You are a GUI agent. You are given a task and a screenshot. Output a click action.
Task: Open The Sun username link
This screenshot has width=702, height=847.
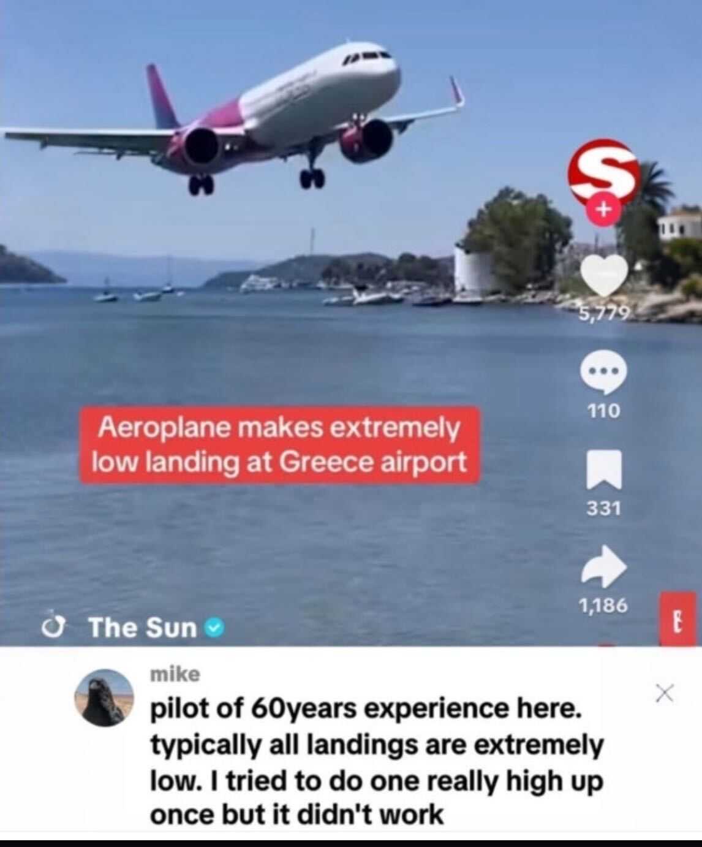pyautogui.click(x=143, y=627)
